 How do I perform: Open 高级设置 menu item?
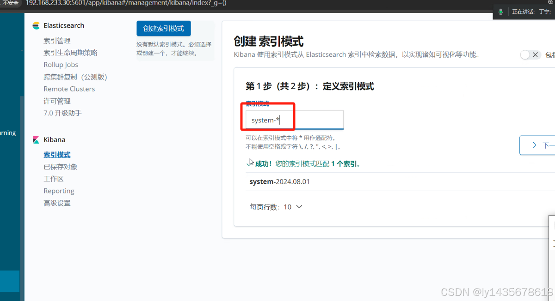tap(57, 203)
